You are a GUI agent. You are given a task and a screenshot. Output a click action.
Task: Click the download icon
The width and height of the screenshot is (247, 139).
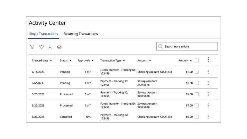pyautogui.click(x=50, y=47)
